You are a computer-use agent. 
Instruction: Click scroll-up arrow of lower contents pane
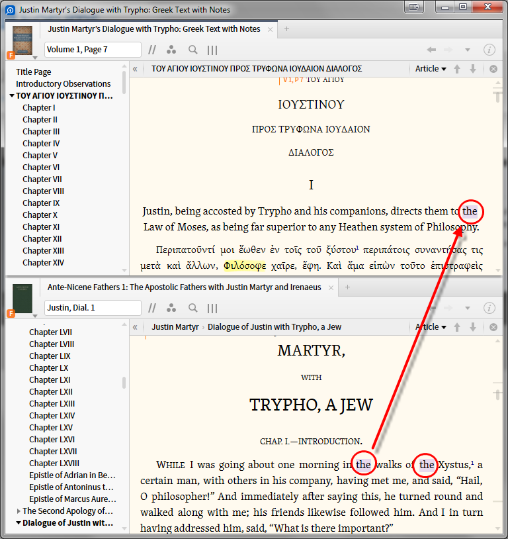[x=124, y=324]
